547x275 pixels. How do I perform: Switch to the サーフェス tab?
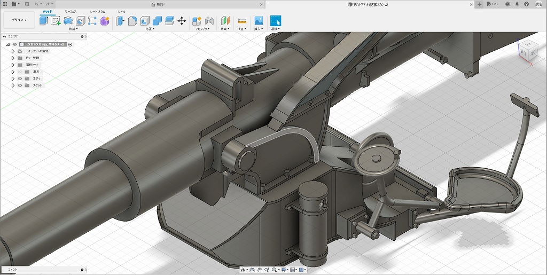(x=71, y=11)
